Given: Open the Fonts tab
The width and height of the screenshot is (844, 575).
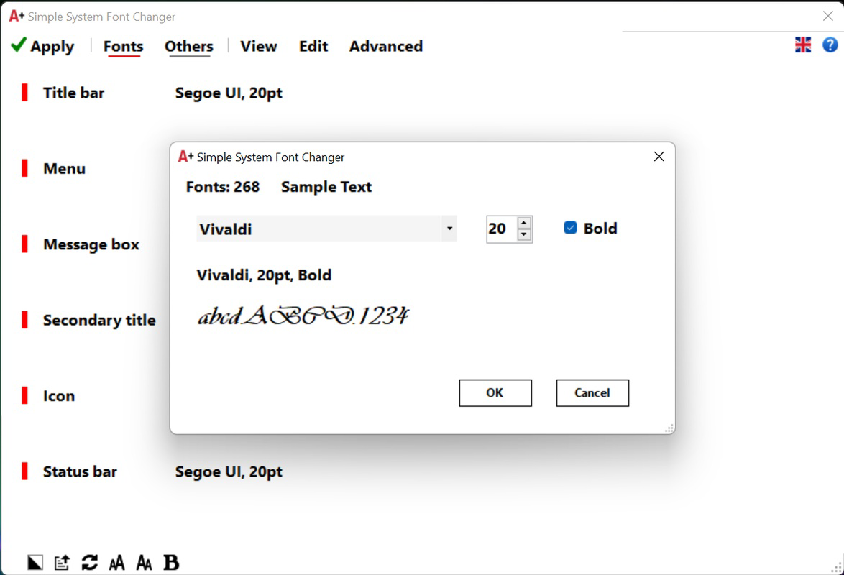Looking at the screenshot, I should pyautogui.click(x=123, y=46).
